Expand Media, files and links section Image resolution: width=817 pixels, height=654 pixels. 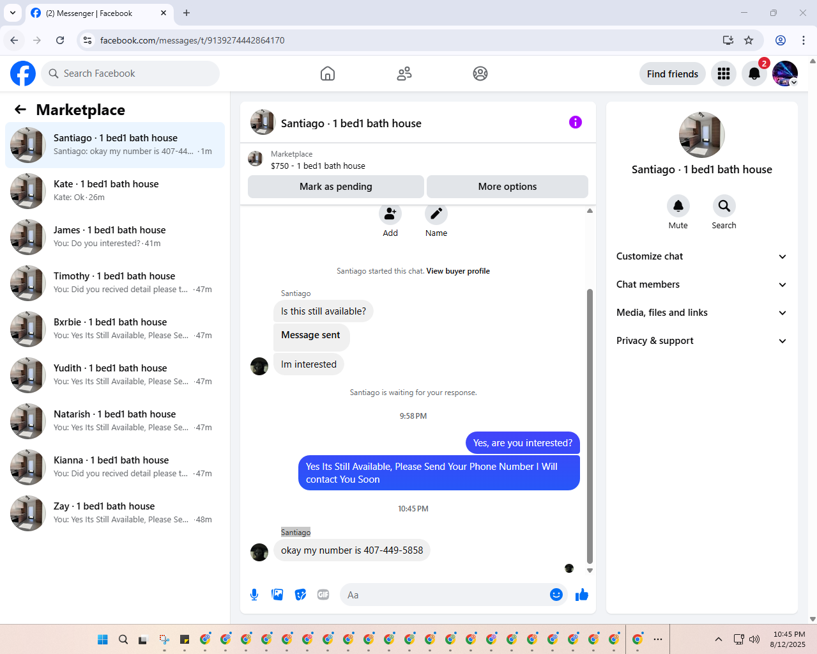702,313
